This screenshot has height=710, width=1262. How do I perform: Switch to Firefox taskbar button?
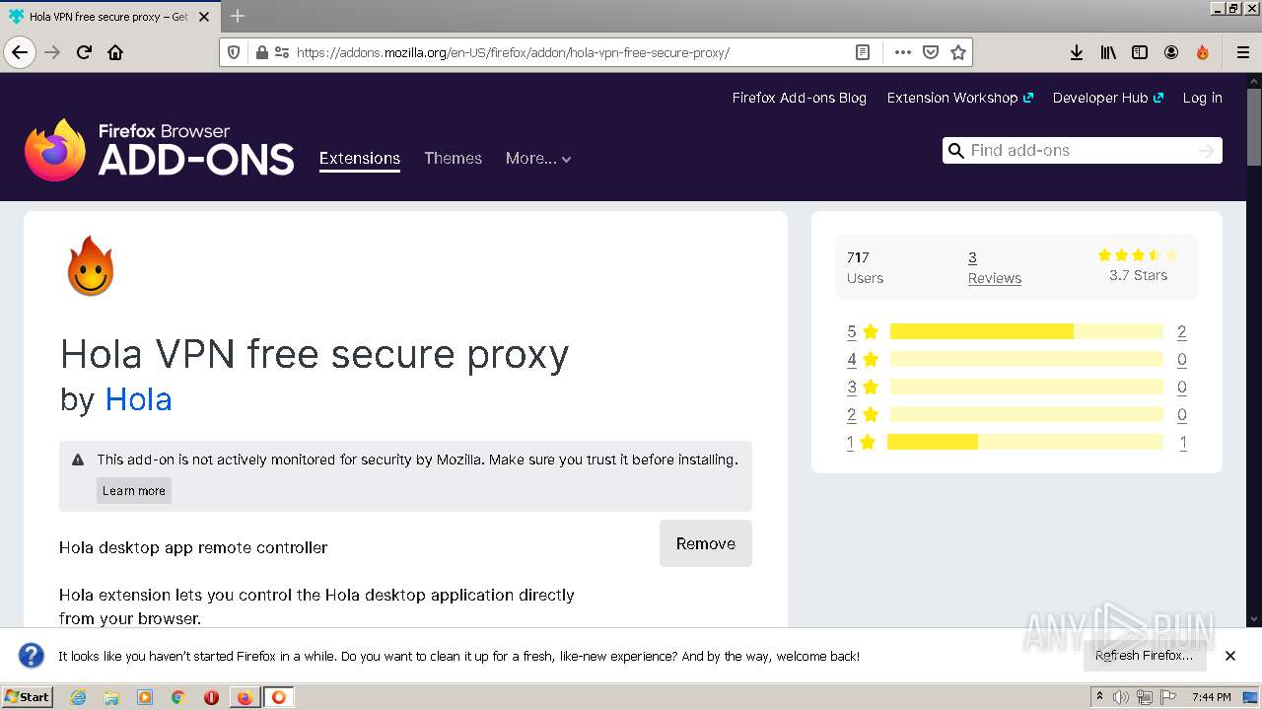(x=245, y=697)
